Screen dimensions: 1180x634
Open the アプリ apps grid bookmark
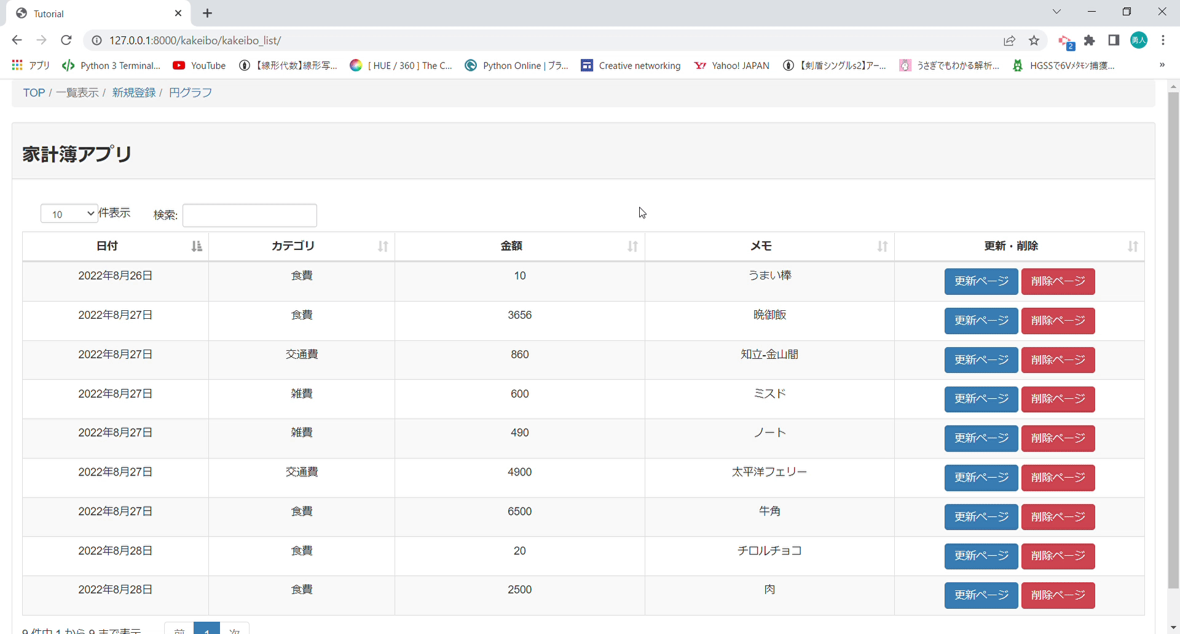coord(31,65)
